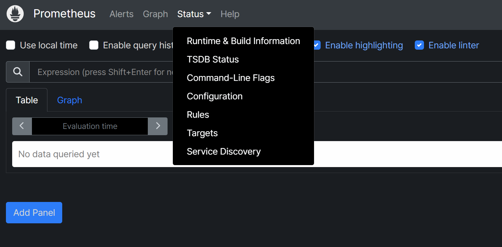
Task: Enable the query history checkbox
Action: pos(94,45)
